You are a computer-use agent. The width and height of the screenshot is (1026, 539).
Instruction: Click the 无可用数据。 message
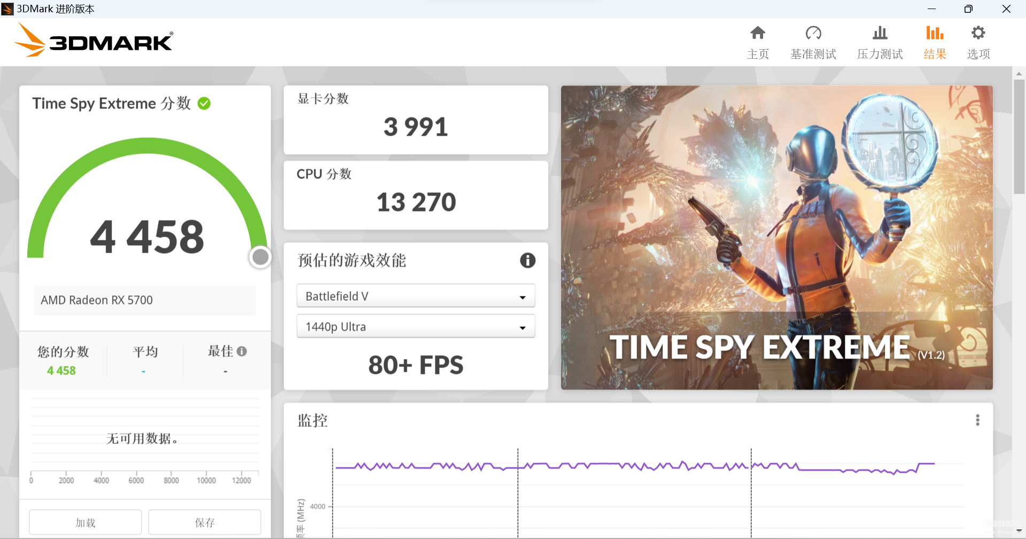pos(142,439)
